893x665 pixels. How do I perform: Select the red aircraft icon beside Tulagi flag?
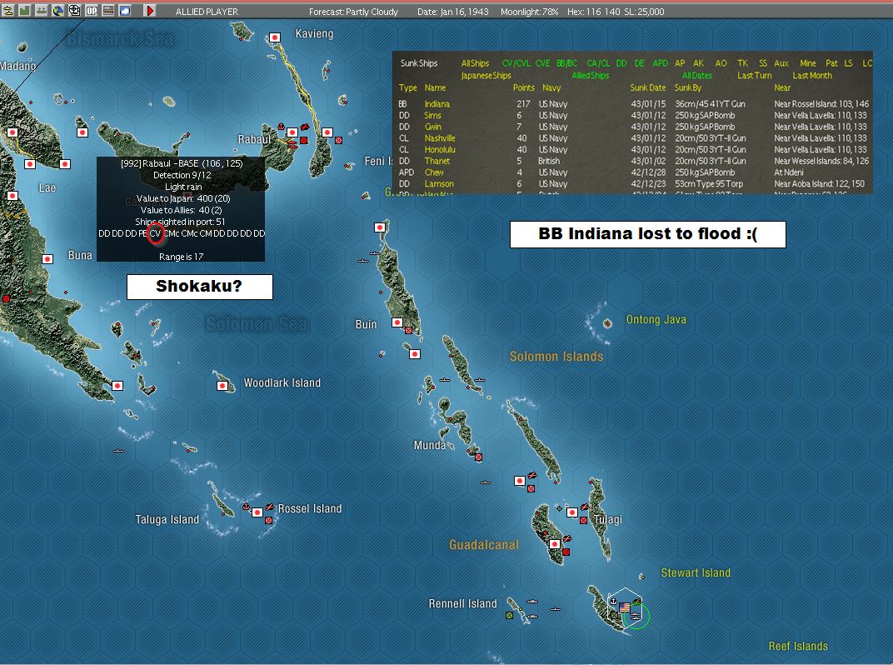point(584,507)
